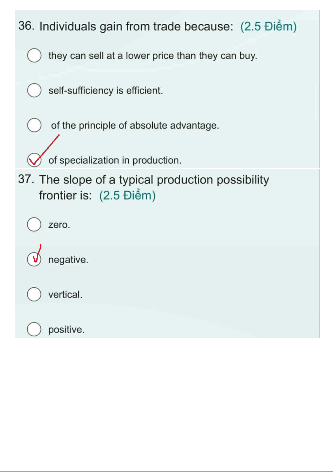Click the 'positive.' answer label text
This screenshot has height=472, width=333.
click(66, 329)
